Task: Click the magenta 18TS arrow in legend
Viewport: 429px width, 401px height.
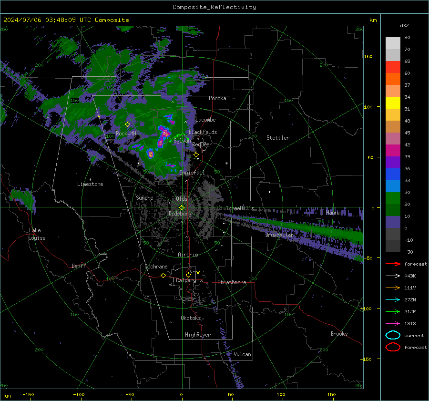Action: tap(393, 324)
